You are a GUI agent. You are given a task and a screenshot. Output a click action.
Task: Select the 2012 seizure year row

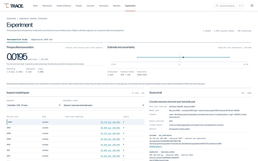[x=76, y=156]
